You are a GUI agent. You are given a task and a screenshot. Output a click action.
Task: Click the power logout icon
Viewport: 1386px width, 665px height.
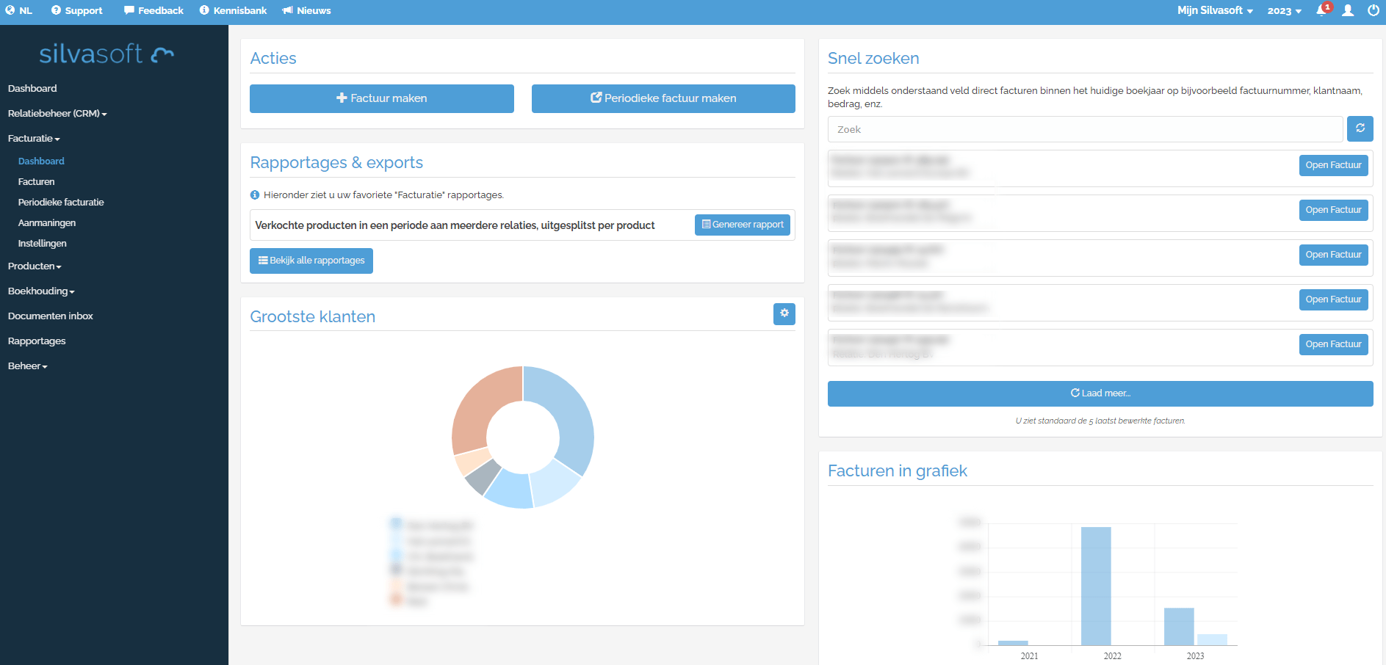[1373, 10]
